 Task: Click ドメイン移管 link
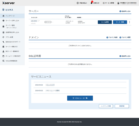pos(126,37)
